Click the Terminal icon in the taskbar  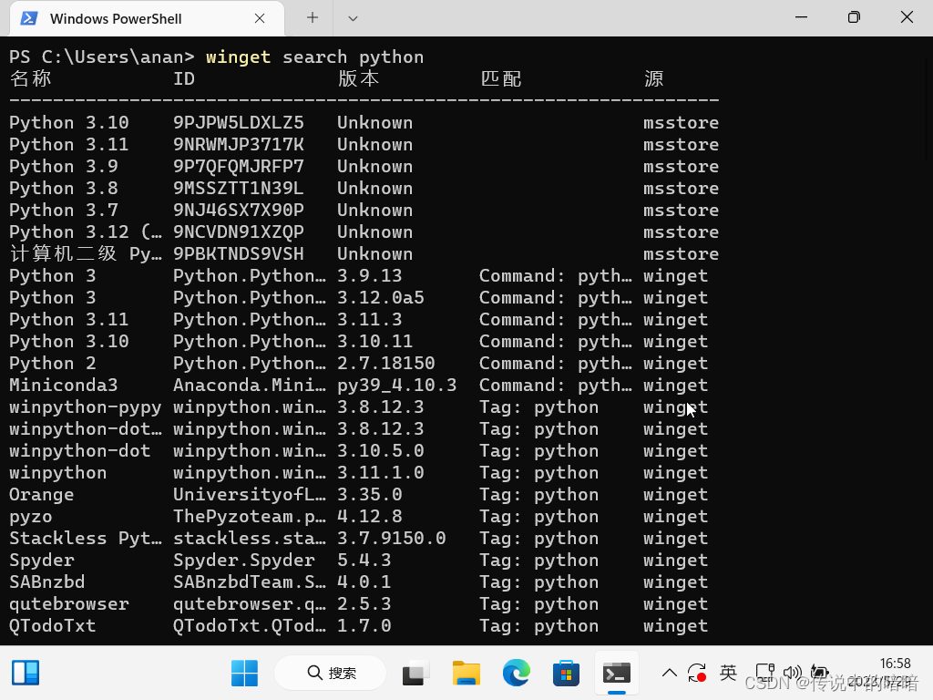click(x=617, y=674)
